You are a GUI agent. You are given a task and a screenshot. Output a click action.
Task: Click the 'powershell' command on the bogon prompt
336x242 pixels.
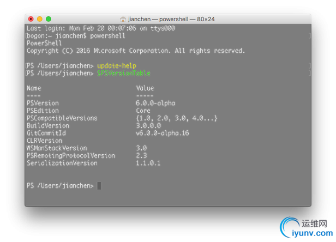pyautogui.click(x=107, y=36)
